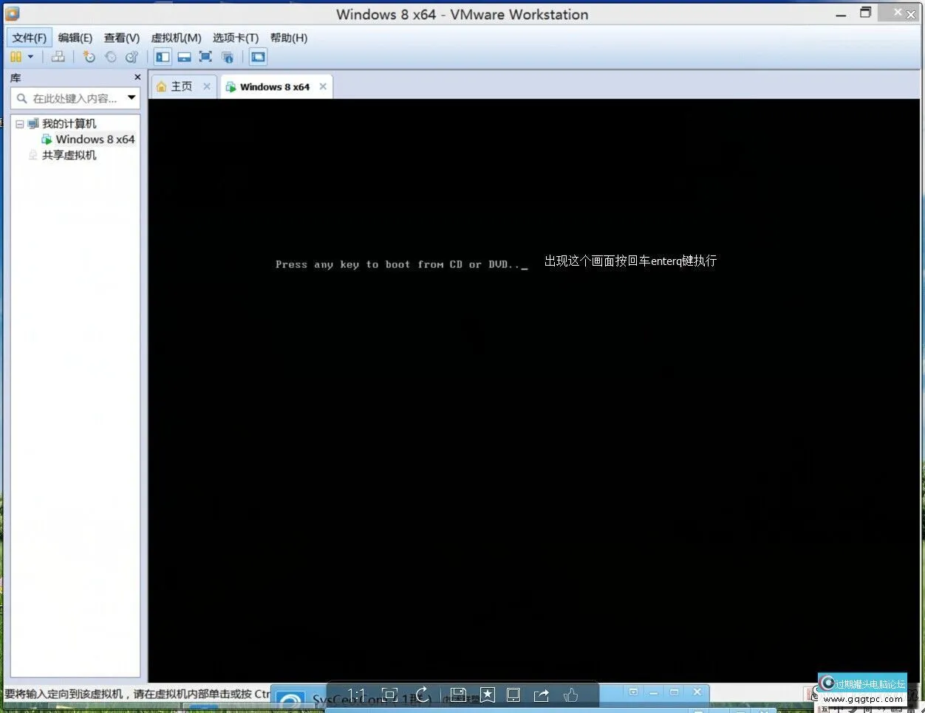Toggle the thumbnail bar display

[x=184, y=57]
